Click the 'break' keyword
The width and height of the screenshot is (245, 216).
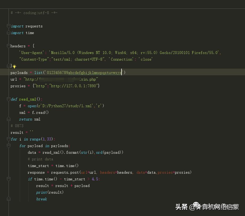(x=42, y=199)
